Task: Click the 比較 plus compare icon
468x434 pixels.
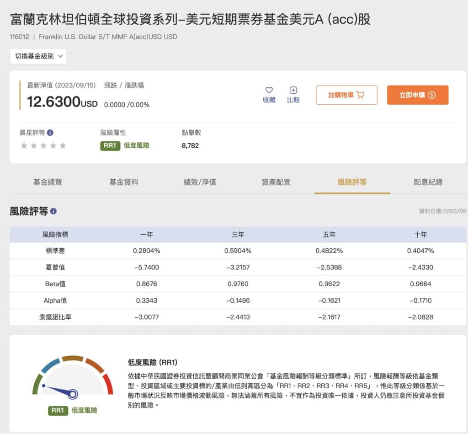Action: click(x=293, y=91)
